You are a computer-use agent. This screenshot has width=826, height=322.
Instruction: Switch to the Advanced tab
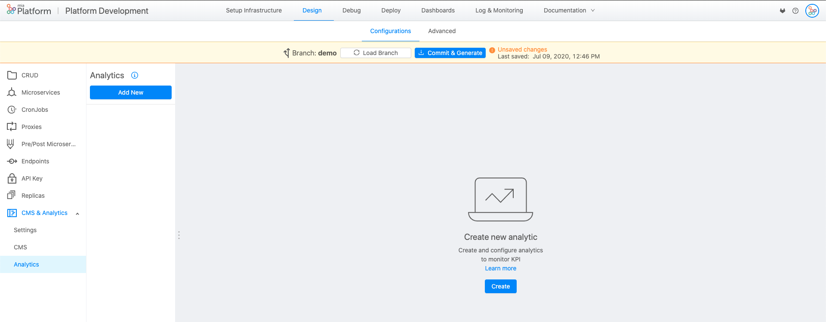[442, 31]
